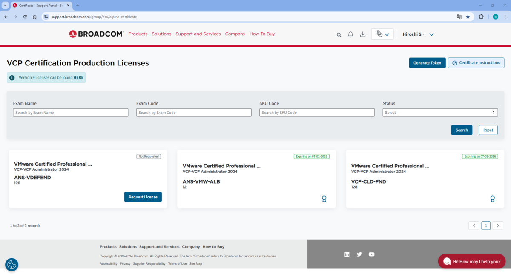Open the browser extensions puzzle icon
511x274 pixels.
[482, 17]
